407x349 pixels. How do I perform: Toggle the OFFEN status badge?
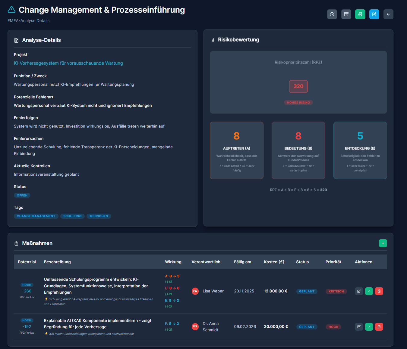pyautogui.click(x=22, y=195)
